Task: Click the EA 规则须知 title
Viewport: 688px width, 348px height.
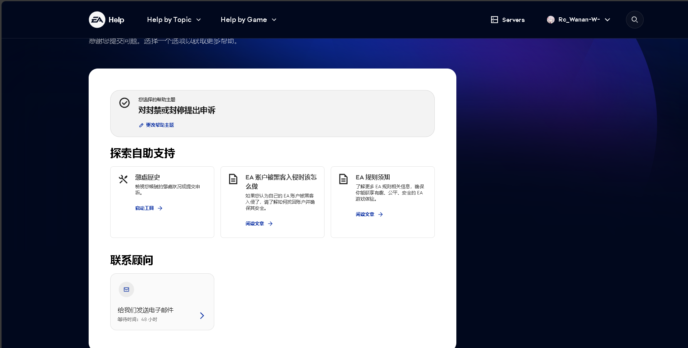Action: pos(373,177)
